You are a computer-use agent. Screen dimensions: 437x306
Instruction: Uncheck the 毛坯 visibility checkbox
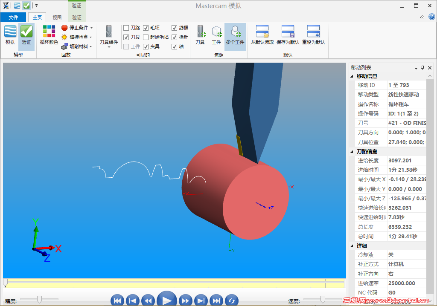pos(145,27)
